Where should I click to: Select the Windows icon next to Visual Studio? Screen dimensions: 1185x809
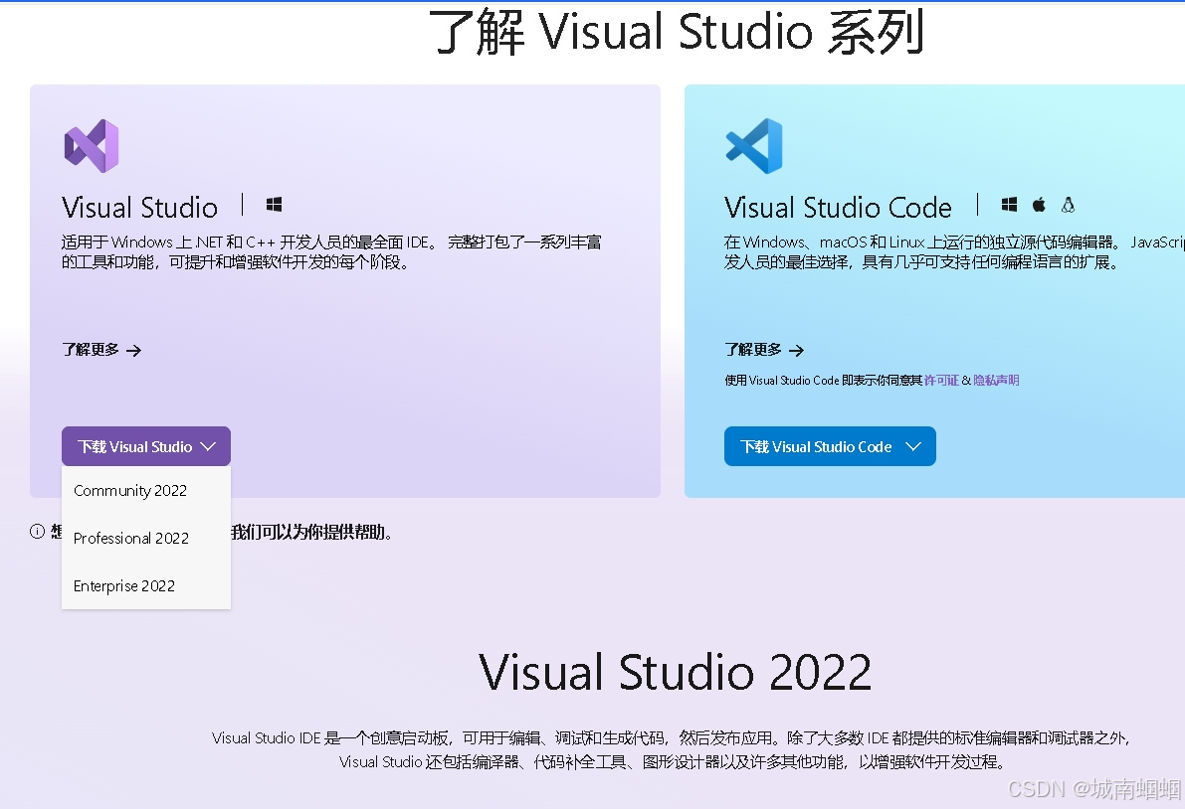(x=274, y=204)
